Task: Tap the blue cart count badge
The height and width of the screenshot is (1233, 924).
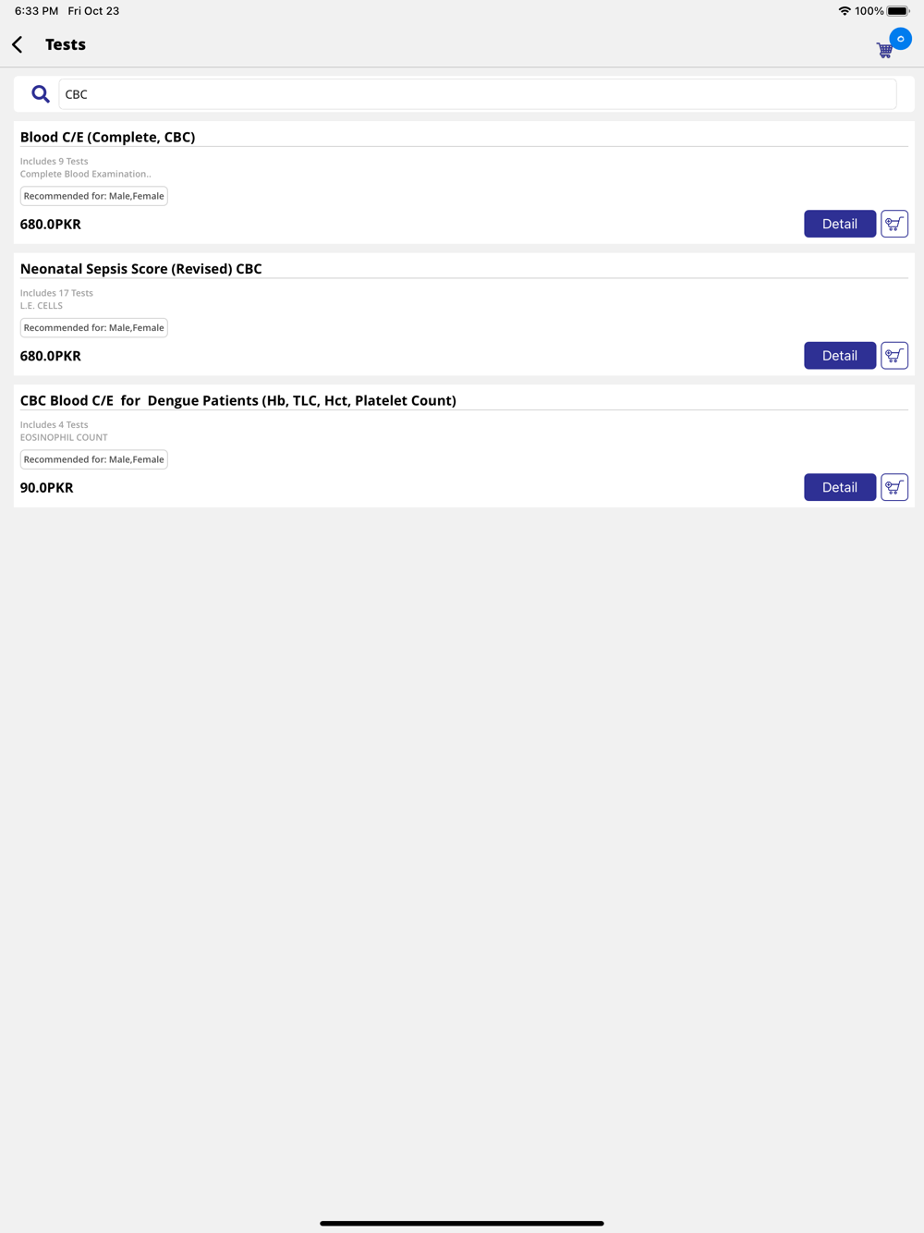Action: tap(900, 39)
